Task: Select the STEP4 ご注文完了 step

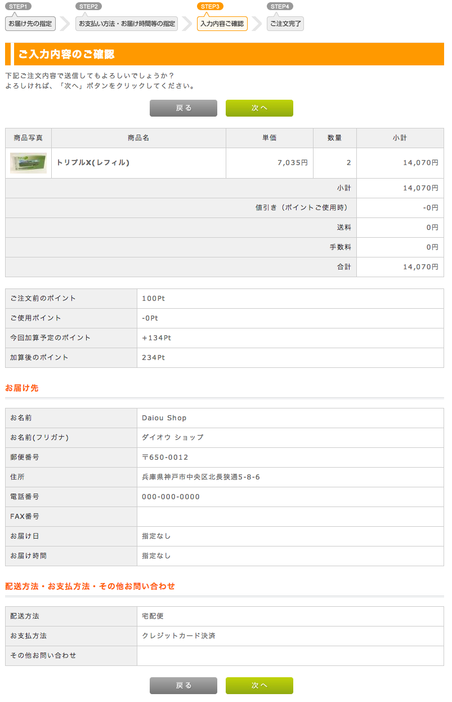Action: 285,24
